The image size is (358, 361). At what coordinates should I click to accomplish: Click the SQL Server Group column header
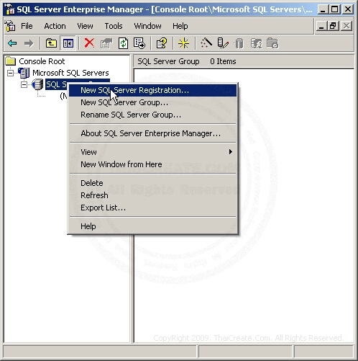point(168,61)
